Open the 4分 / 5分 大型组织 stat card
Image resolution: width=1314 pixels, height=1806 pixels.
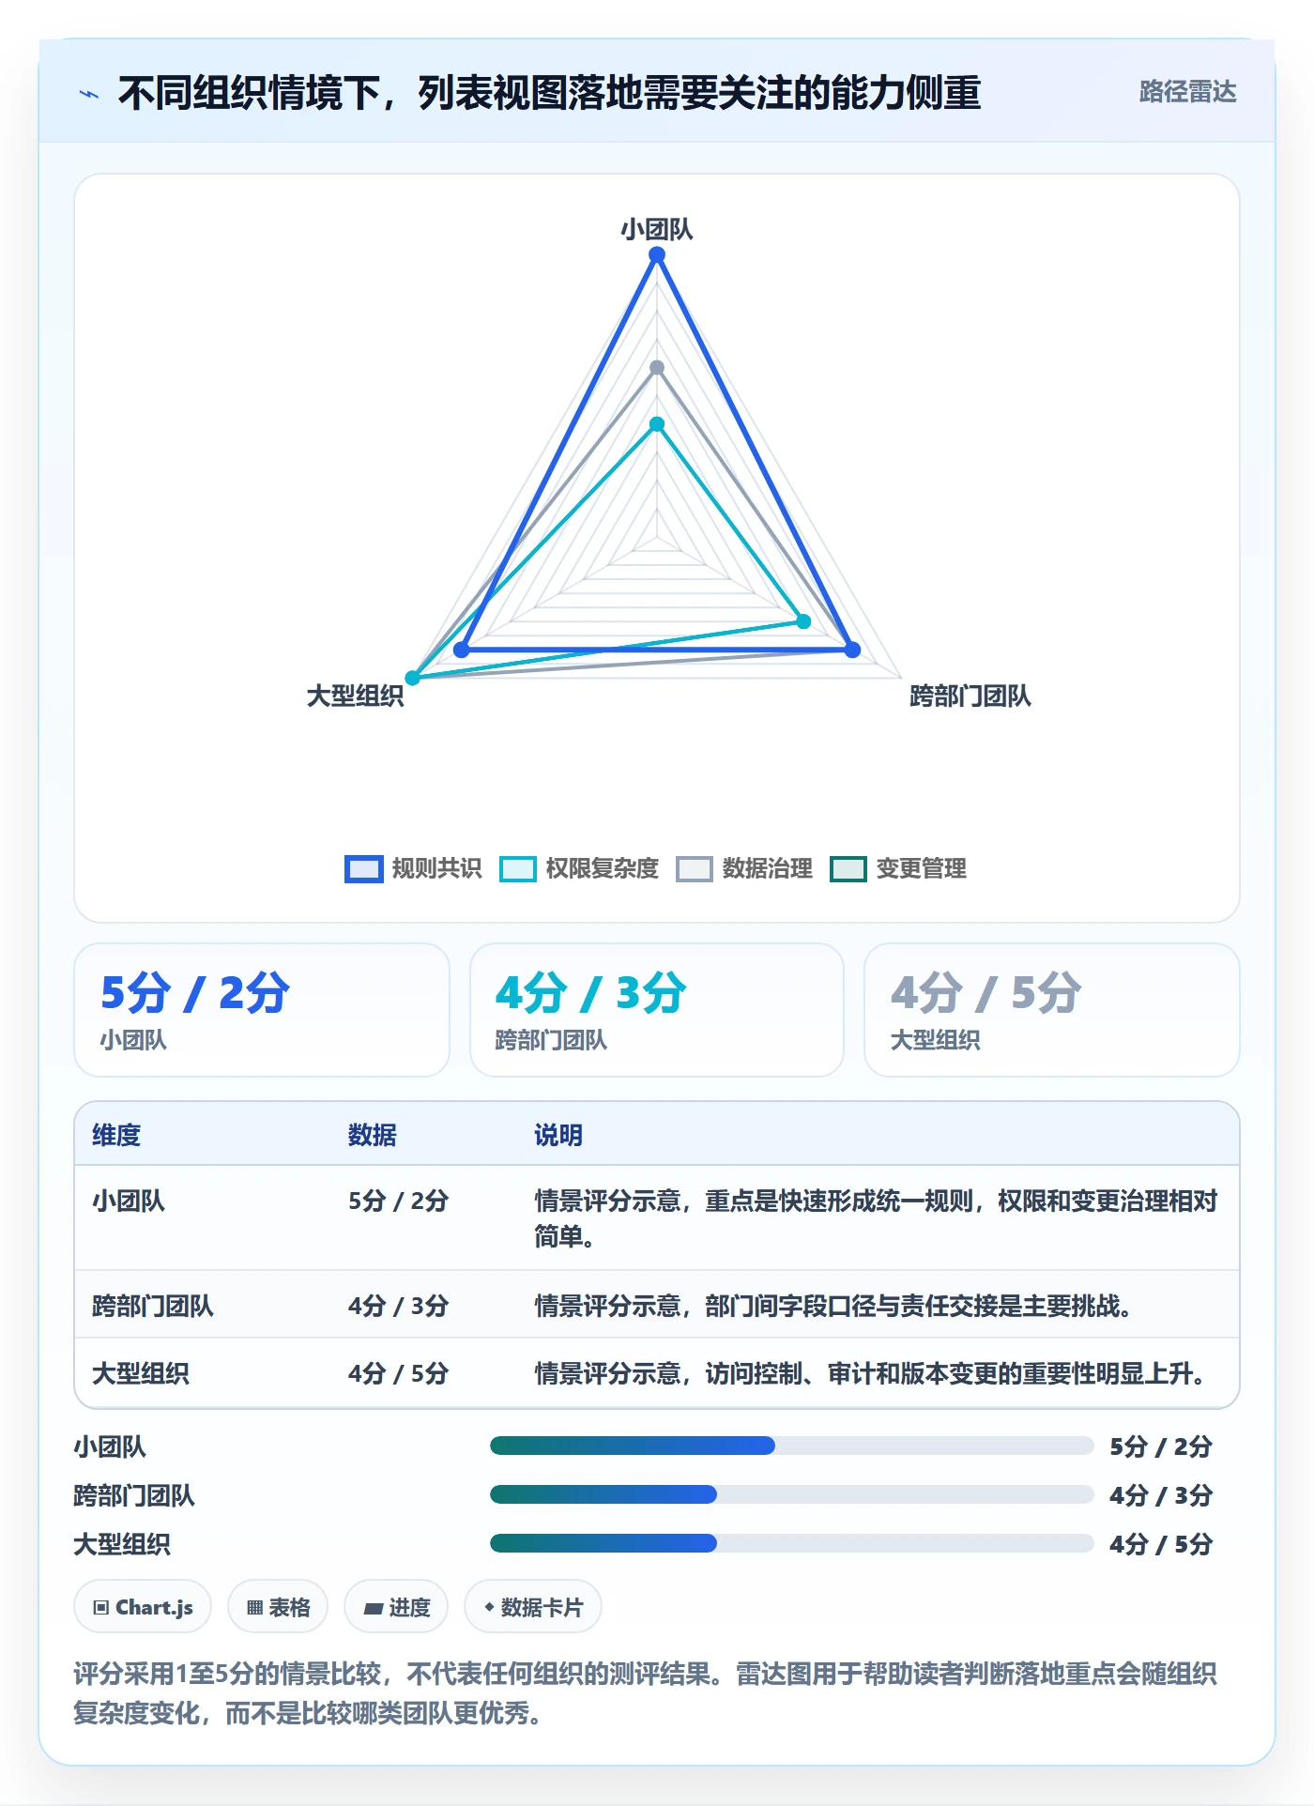coord(1052,1010)
